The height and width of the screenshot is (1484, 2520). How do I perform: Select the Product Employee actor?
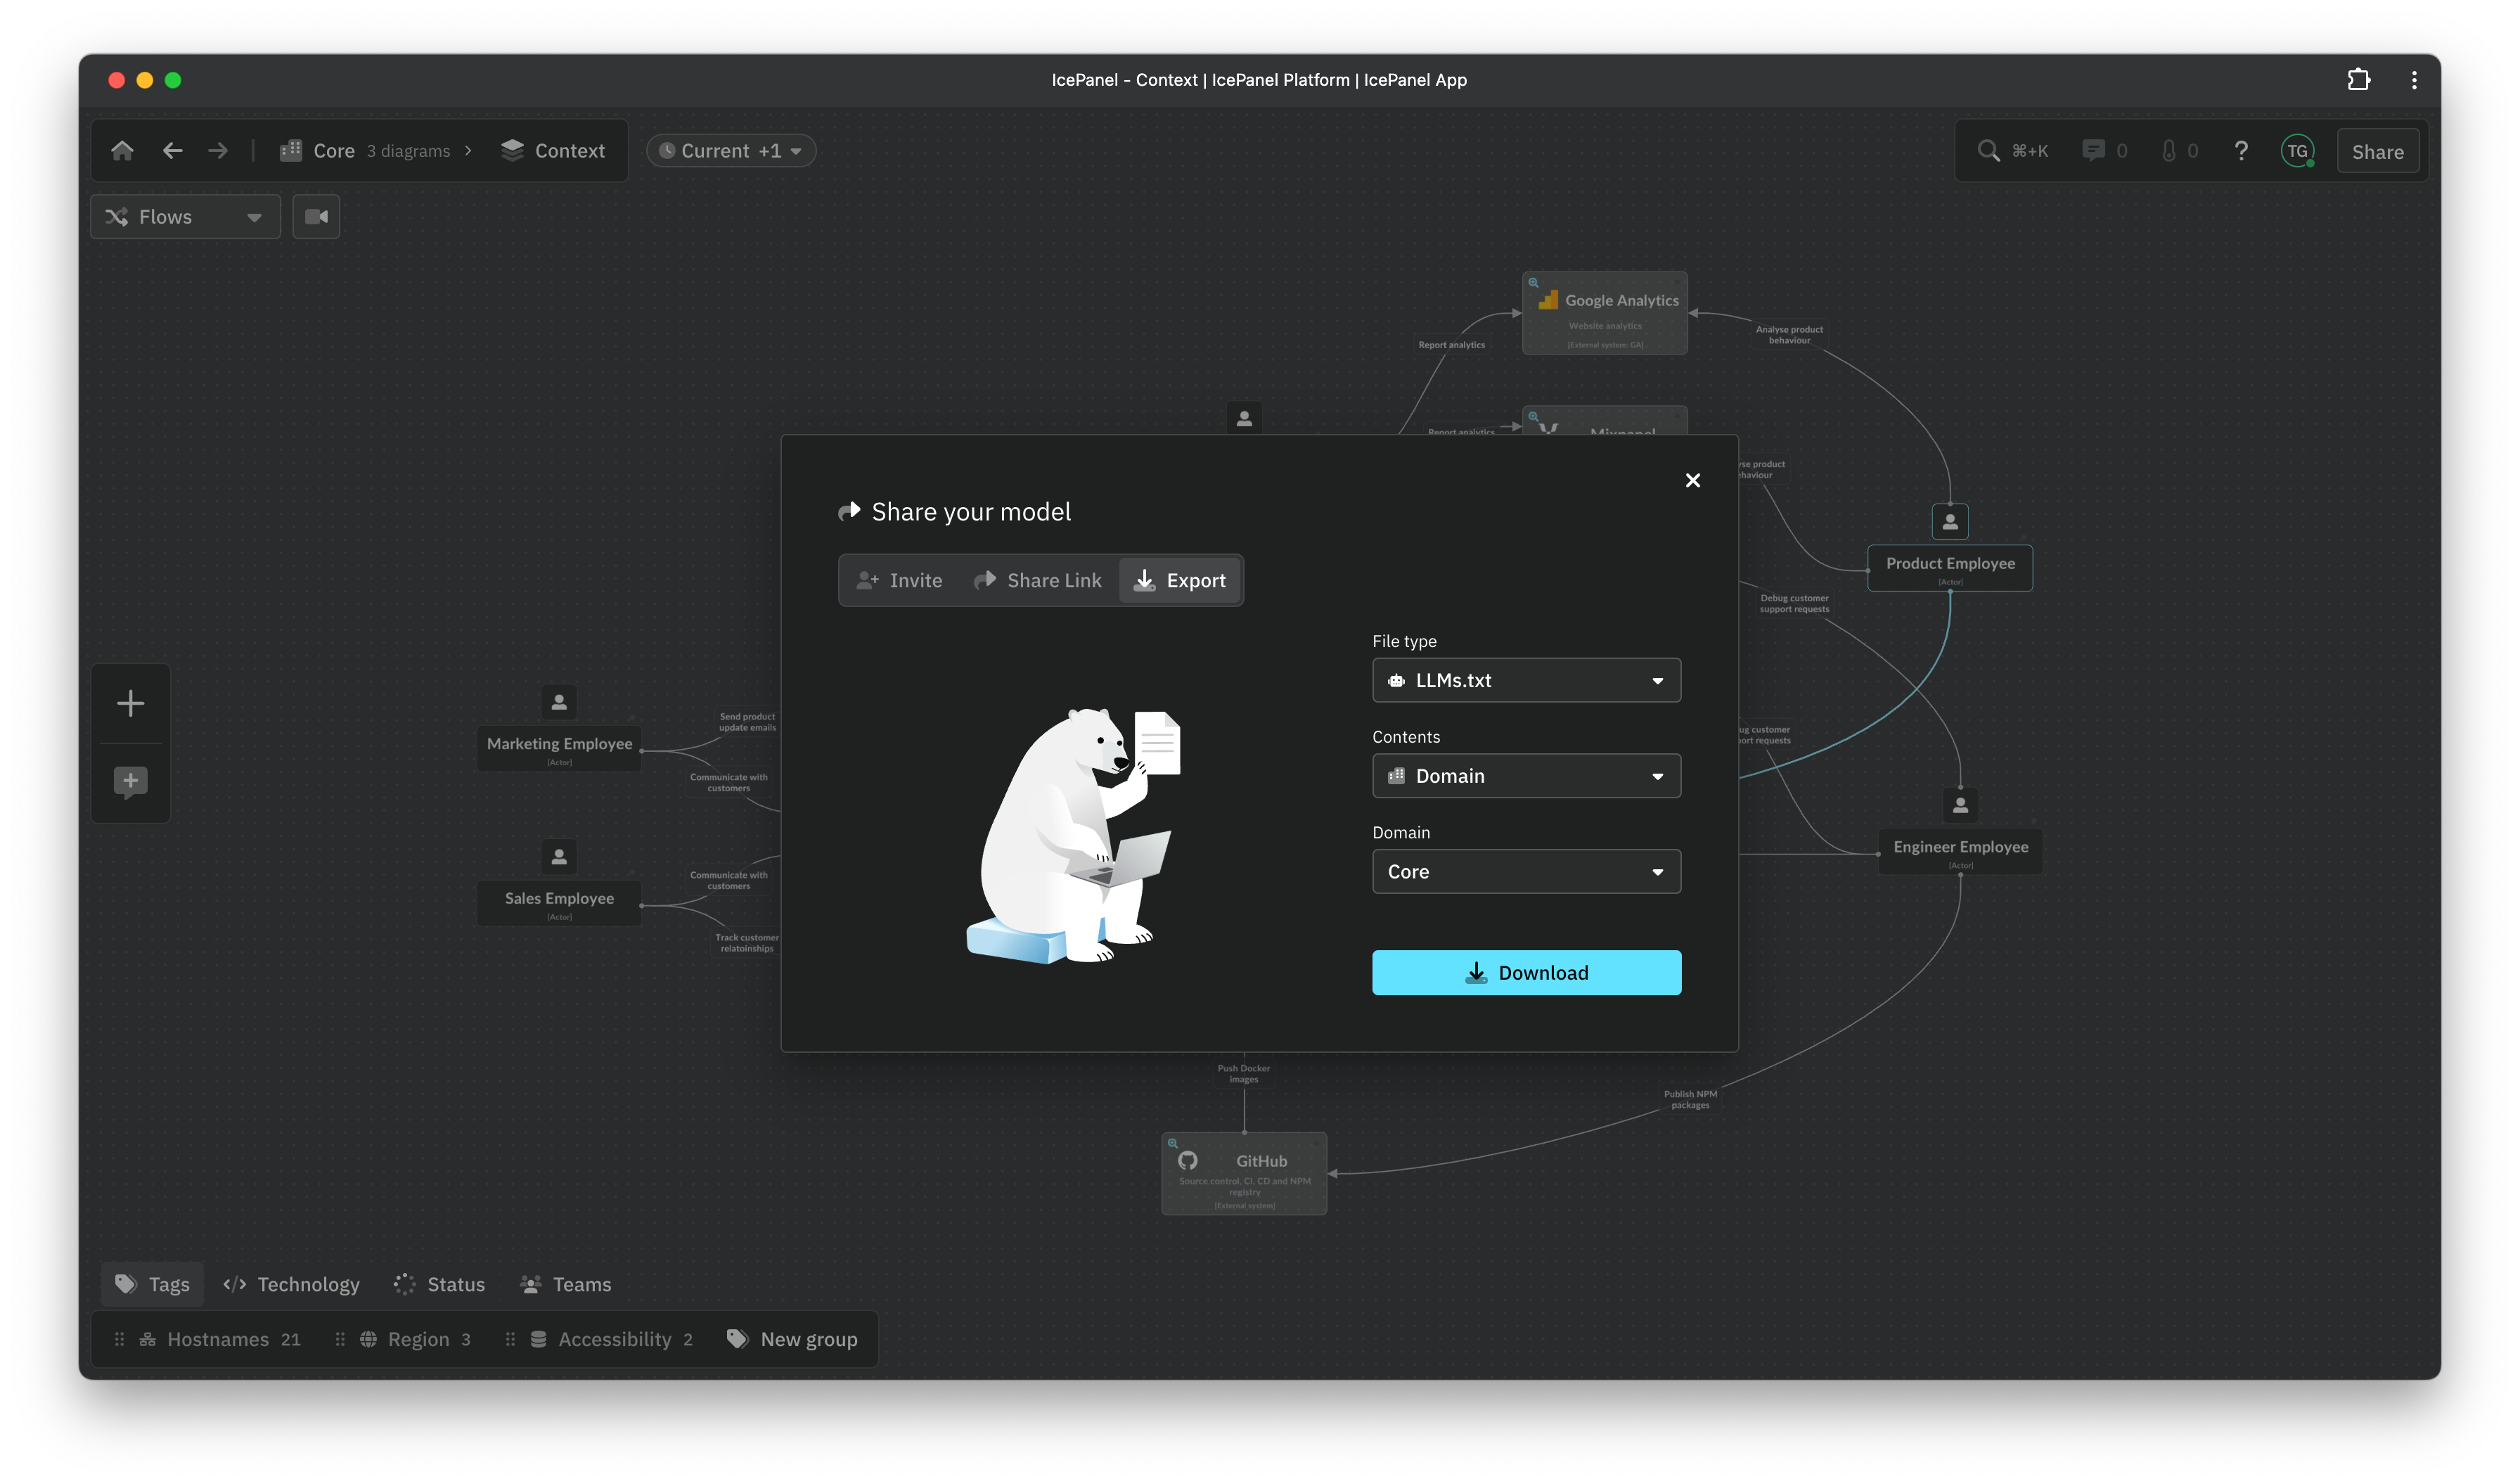pyautogui.click(x=1949, y=568)
